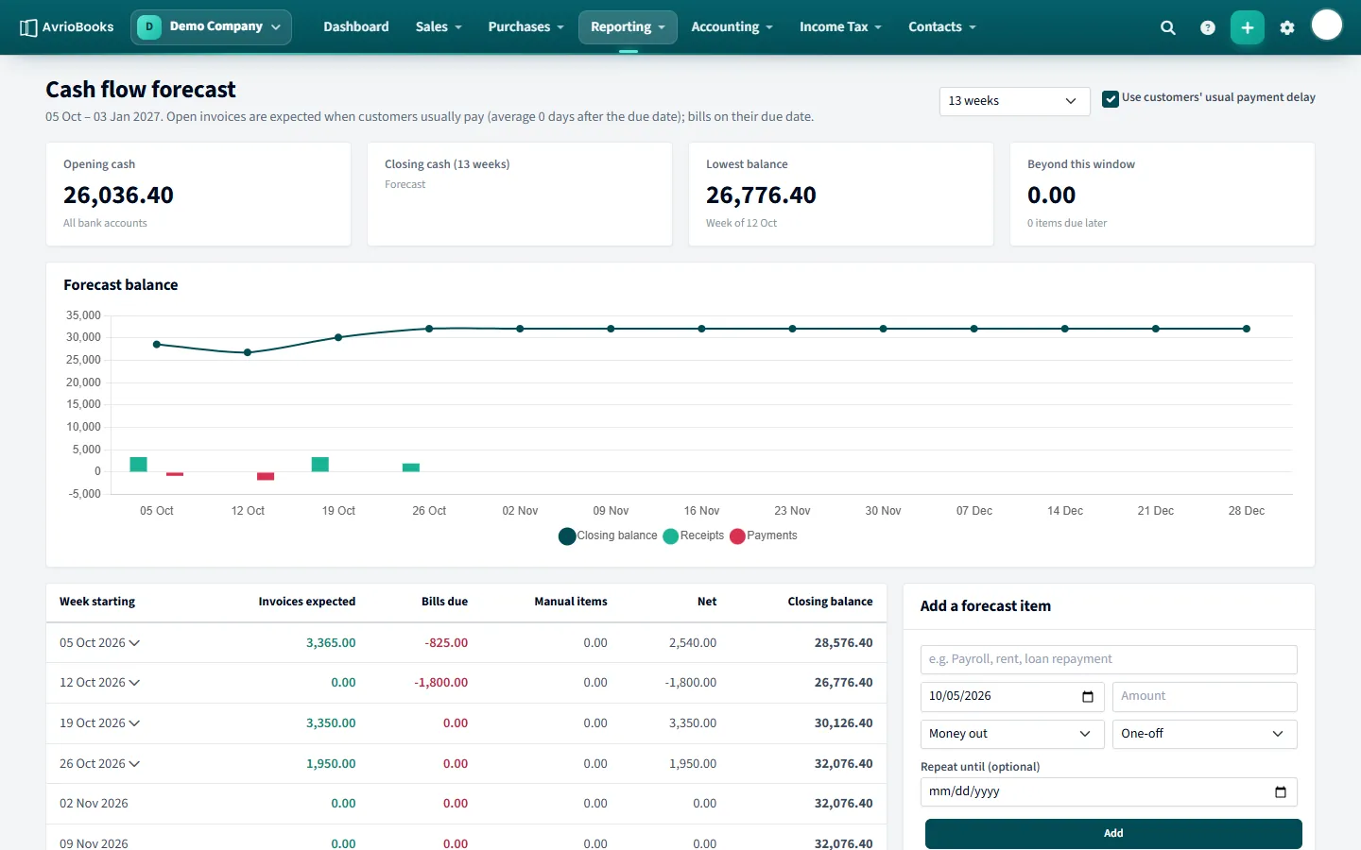Image resolution: width=1361 pixels, height=850 pixels.
Task: Click the green plus quick-add button
Action: pos(1248,27)
